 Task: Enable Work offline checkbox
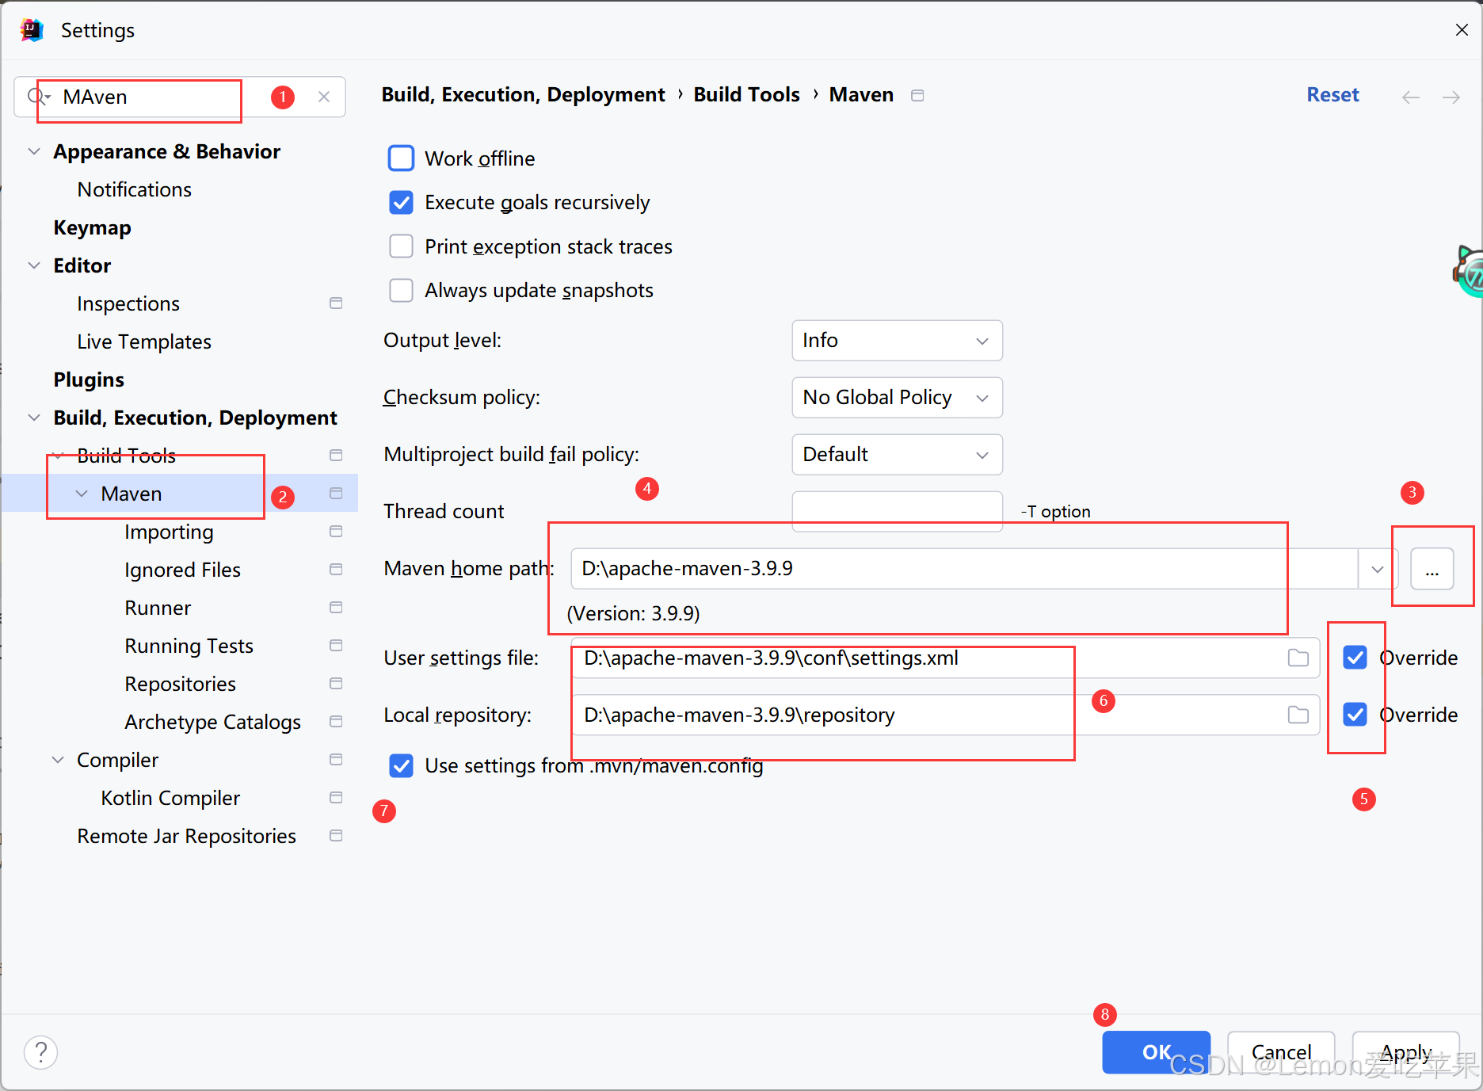[402, 158]
